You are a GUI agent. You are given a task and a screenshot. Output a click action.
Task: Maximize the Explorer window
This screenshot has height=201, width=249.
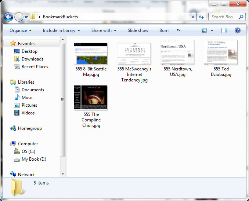tap(224, 4)
